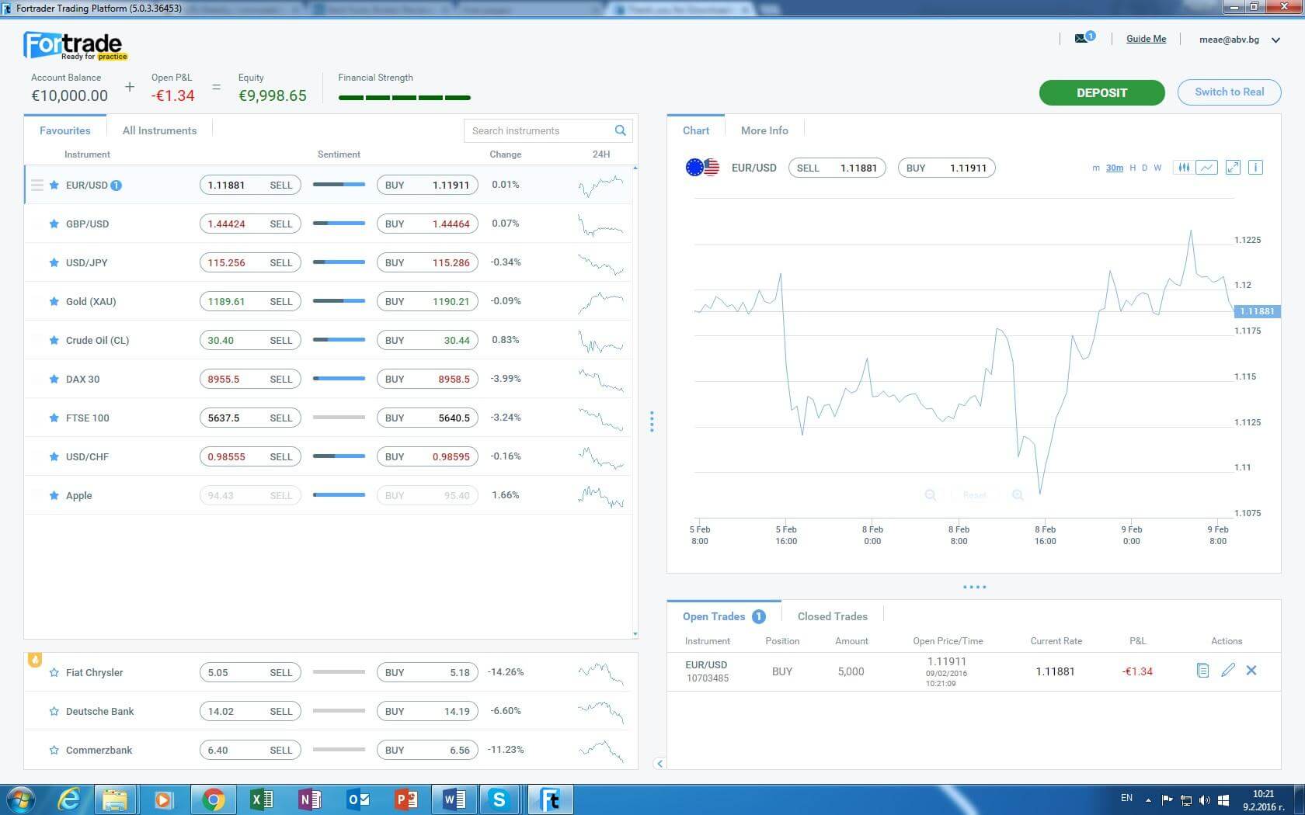The height and width of the screenshot is (815, 1305).
Task: Click the horizontal chart splitter dots
Action: (974, 587)
